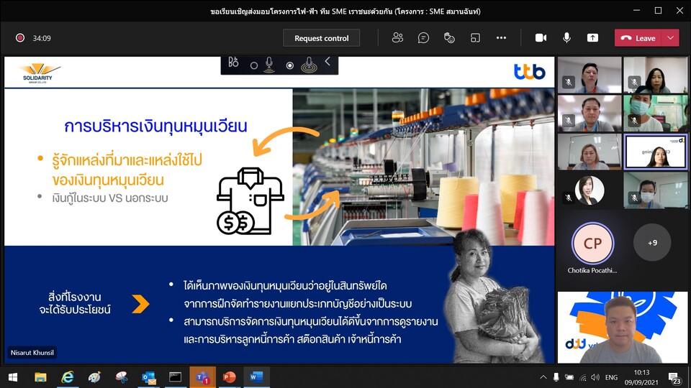Toggle the microphone mute button
The width and height of the screenshot is (691, 388).
tap(566, 38)
